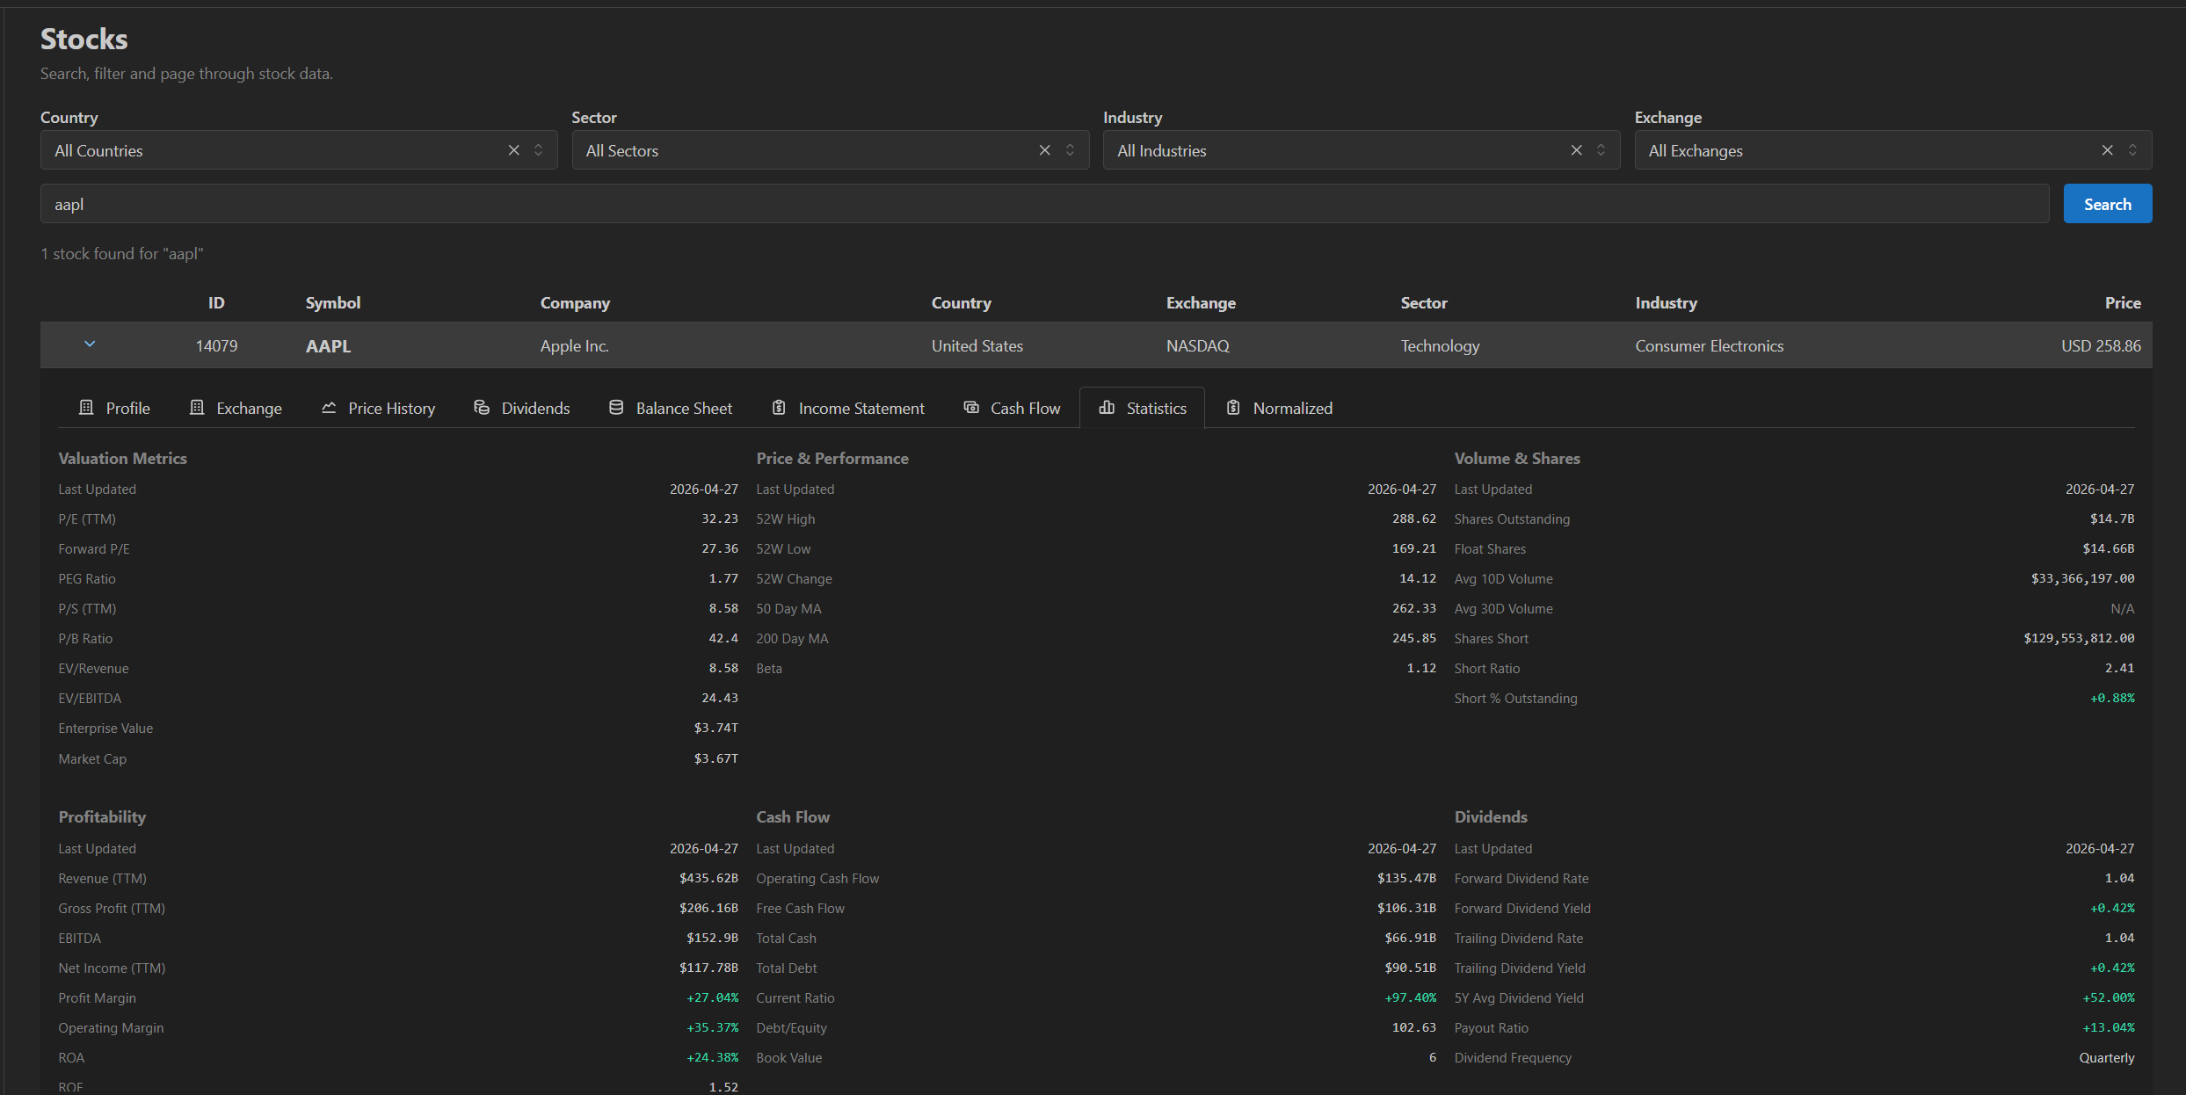The width and height of the screenshot is (2186, 1095).
Task: Click the Short % Outstanding value +0.88%
Action: 2112,699
